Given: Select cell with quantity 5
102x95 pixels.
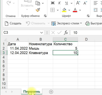Looking at the screenshot, I should [x=65, y=48].
